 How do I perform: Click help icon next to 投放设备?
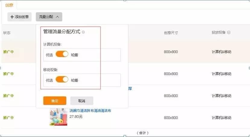pyautogui.click(x=229, y=32)
